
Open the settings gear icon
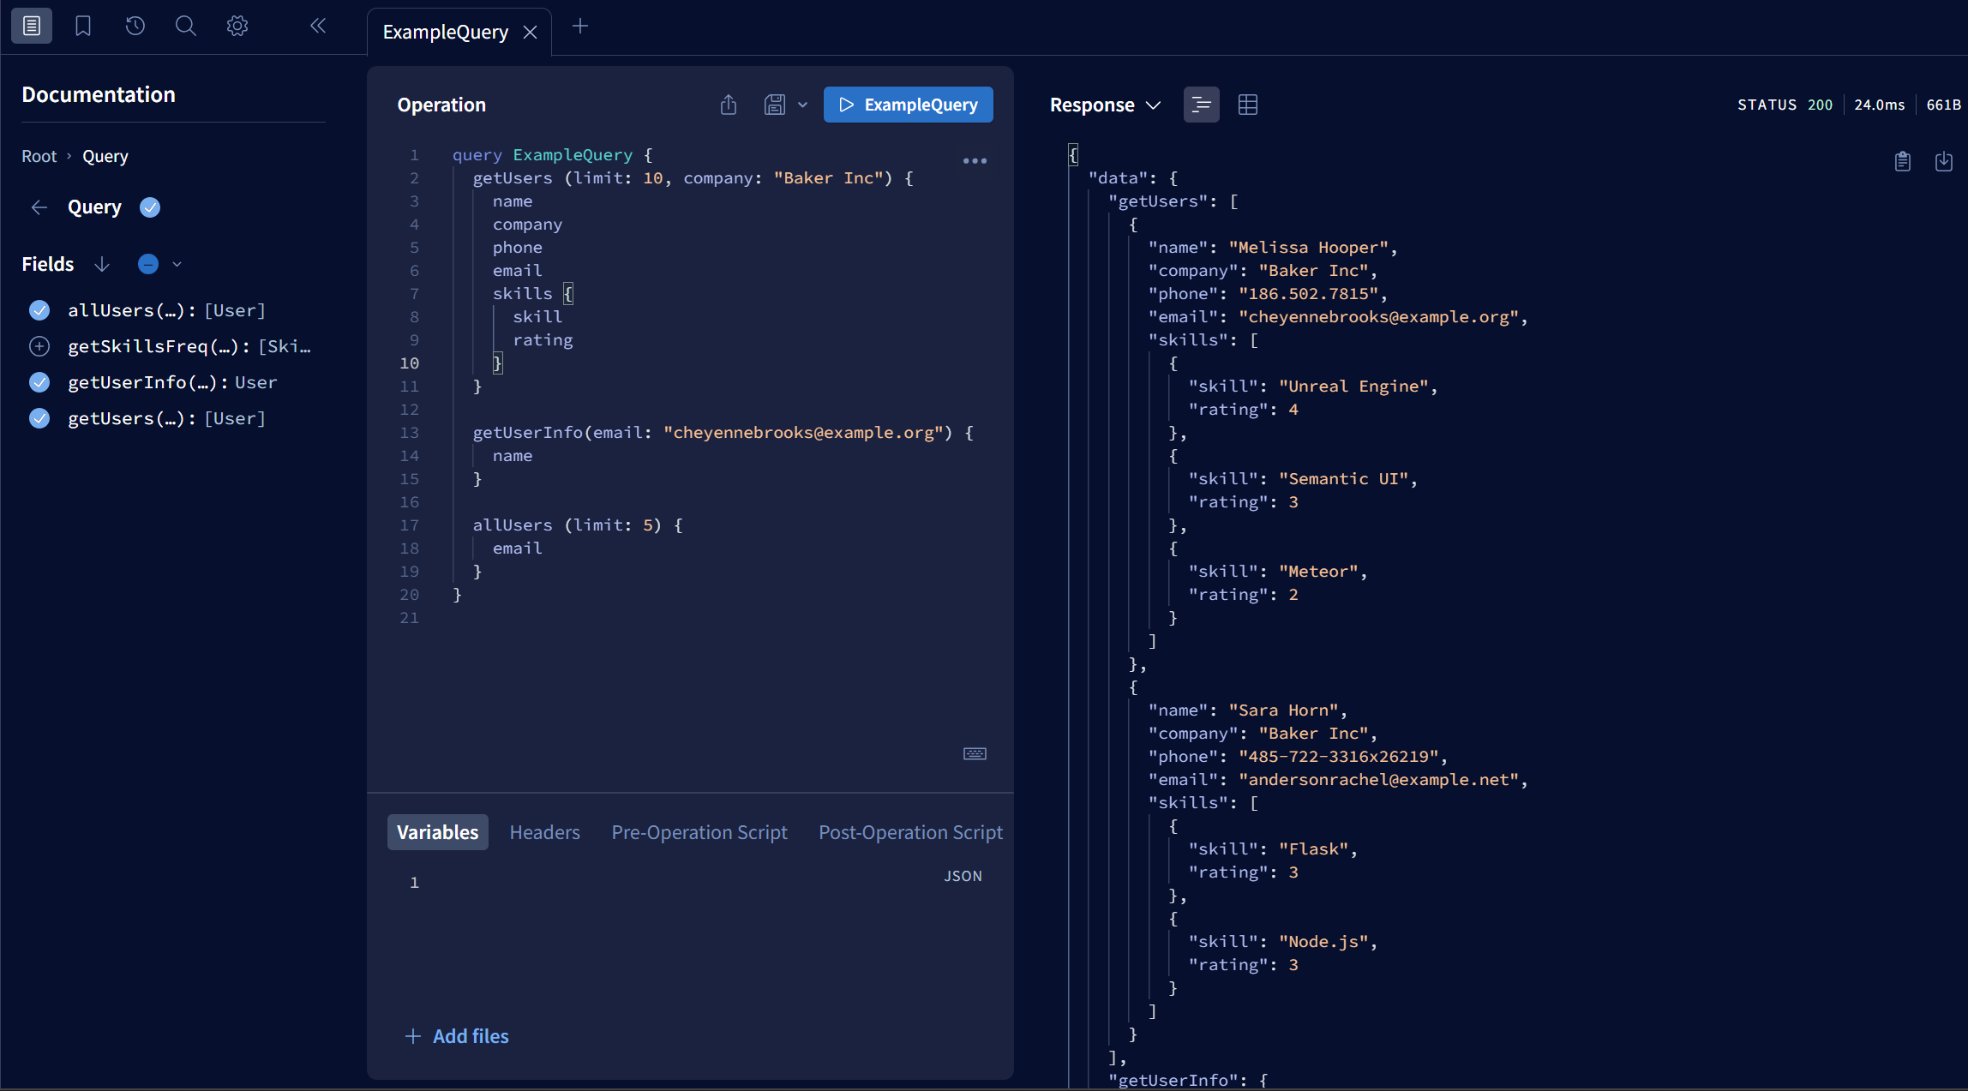[x=237, y=26]
